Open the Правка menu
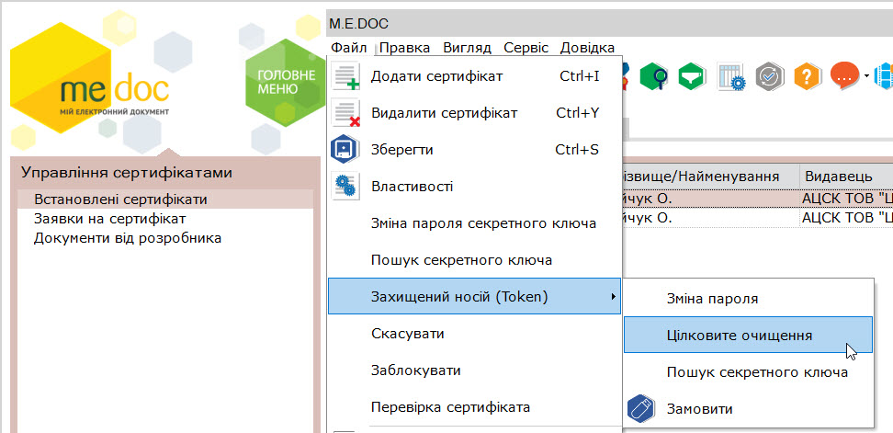The width and height of the screenshot is (893, 433). pos(404,48)
